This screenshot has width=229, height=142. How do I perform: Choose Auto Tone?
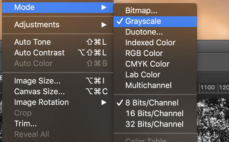pyautogui.click(x=32, y=42)
